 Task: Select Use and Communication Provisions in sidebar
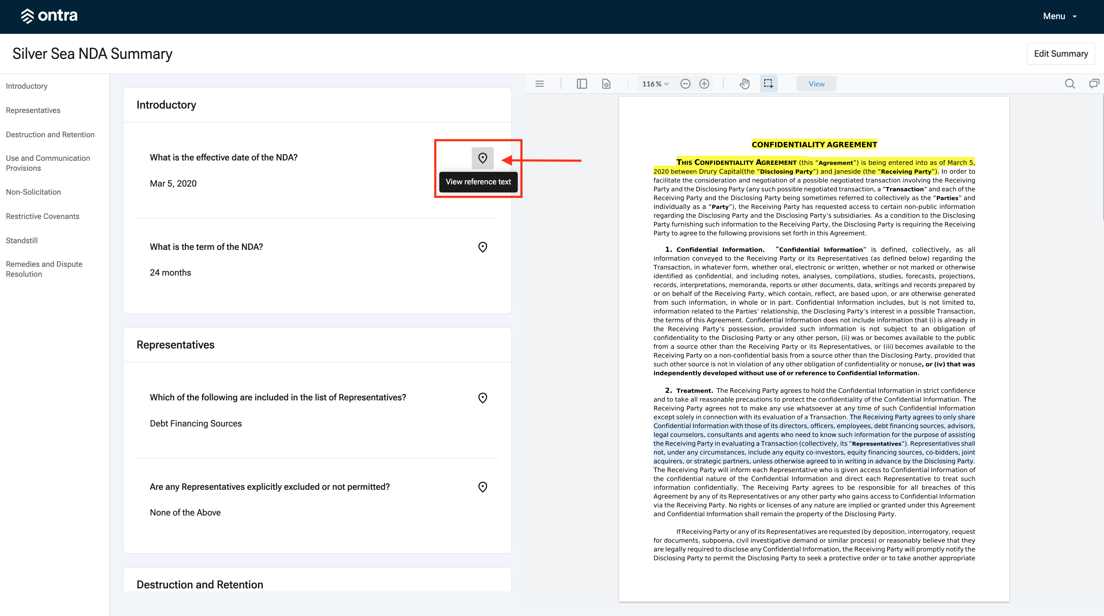tap(48, 163)
